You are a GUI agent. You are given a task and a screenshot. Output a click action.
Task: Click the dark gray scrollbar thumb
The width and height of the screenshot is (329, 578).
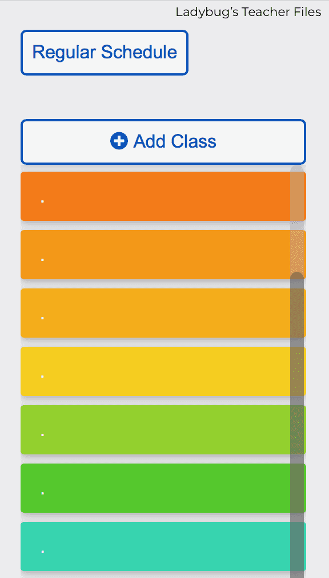[297, 425]
